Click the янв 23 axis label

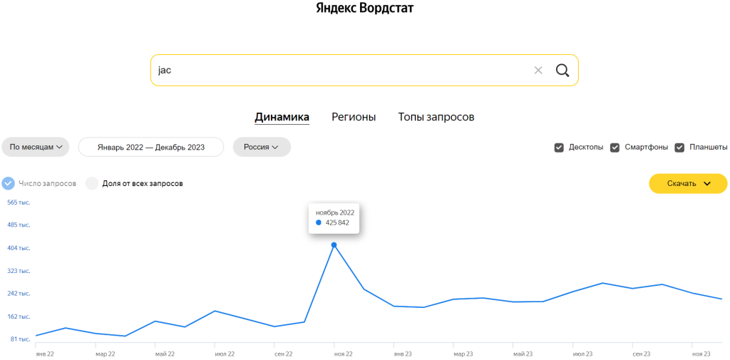coord(403,354)
